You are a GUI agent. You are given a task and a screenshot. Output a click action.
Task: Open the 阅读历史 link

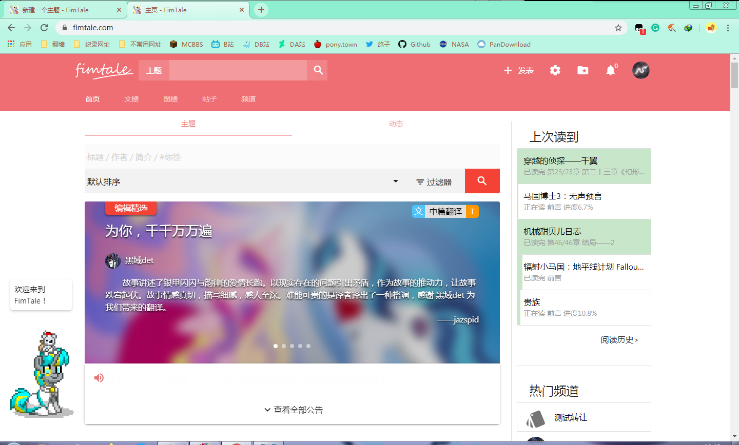[619, 340]
